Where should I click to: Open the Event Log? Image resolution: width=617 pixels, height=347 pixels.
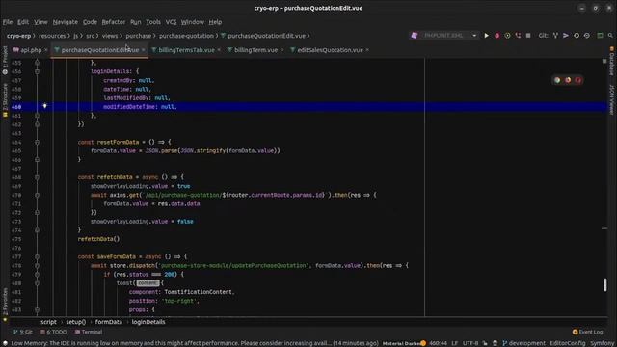[587, 332]
